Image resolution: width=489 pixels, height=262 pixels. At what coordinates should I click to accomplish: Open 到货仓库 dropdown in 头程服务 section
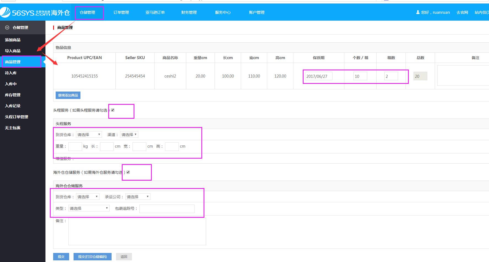[89, 134]
